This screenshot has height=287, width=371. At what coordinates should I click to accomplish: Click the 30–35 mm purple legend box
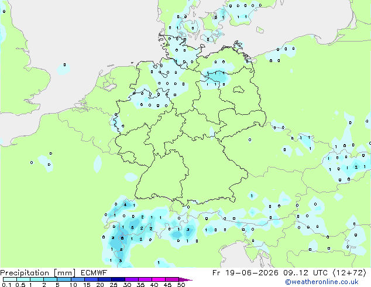pos(132,279)
